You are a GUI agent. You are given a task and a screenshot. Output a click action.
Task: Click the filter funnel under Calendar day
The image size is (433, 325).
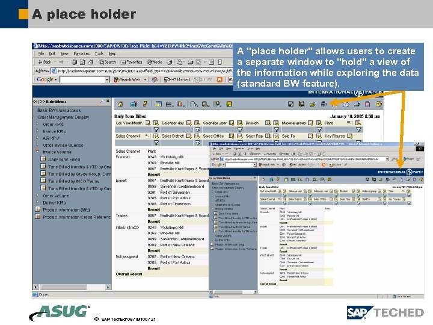198,129
